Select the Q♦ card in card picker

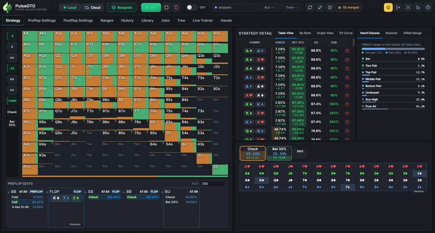point(276,187)
